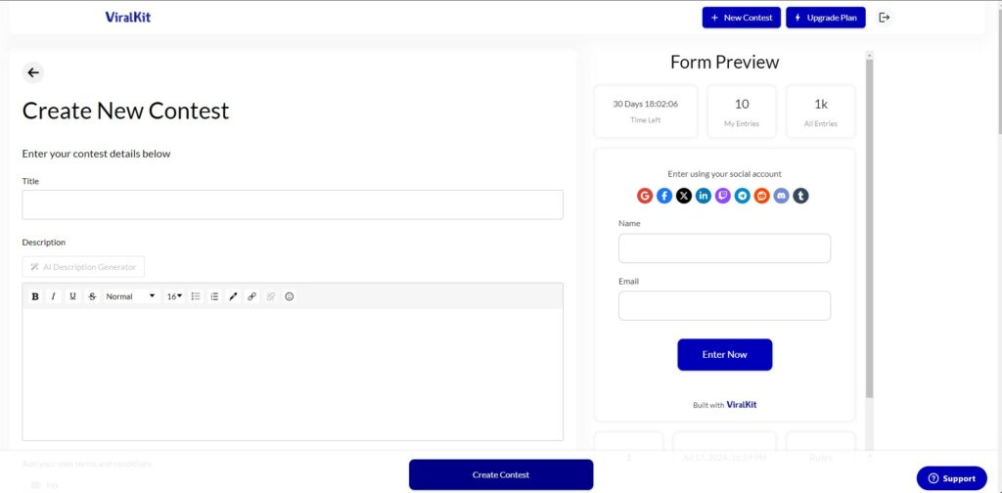Open the font size 16 dropdown
The width and height of the screenshot is (1002, 493).
pyautogui.click(x=174, y=296)
